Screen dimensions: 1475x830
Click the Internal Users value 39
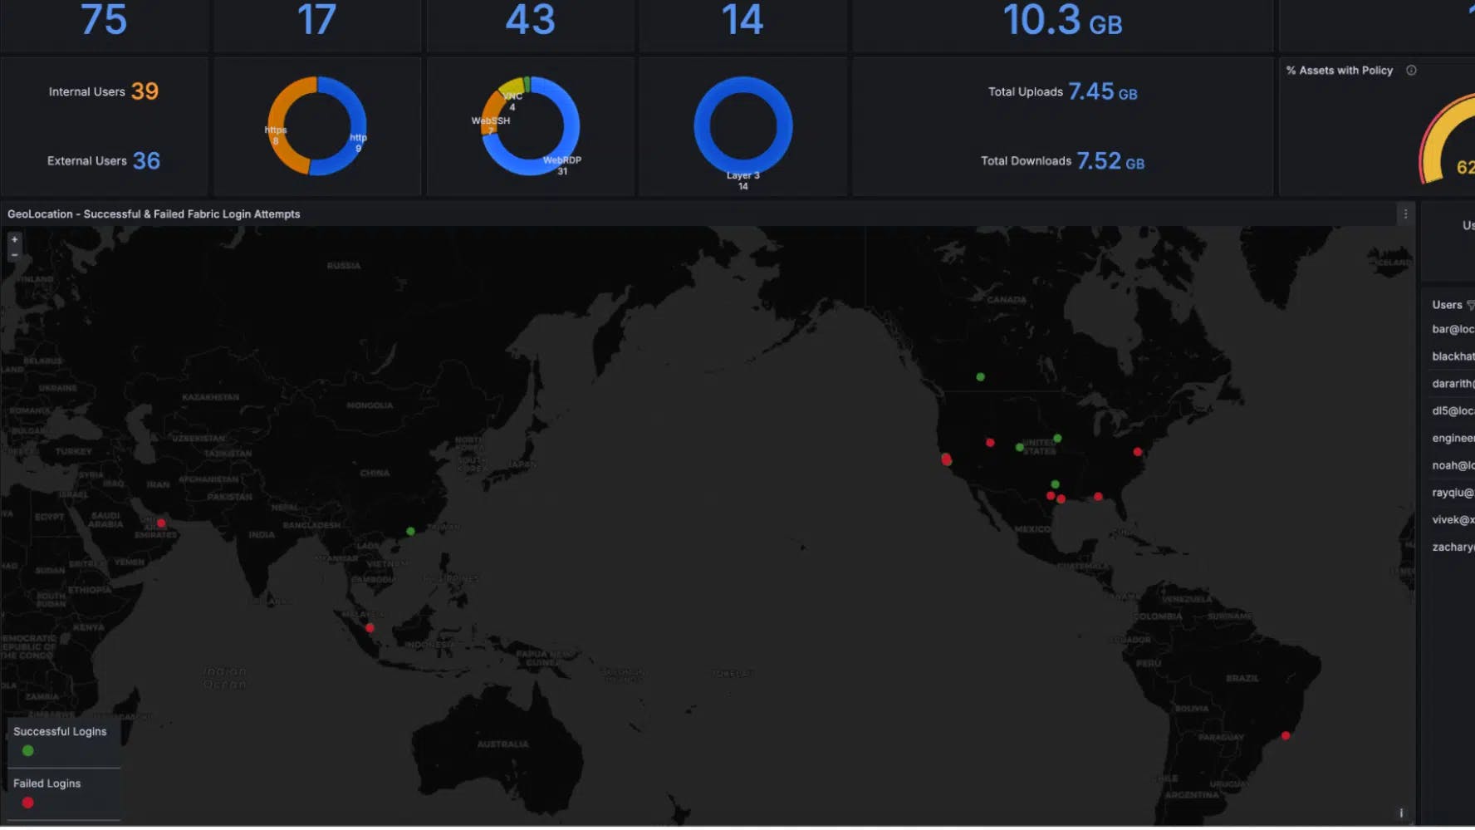tap(145, 91)
